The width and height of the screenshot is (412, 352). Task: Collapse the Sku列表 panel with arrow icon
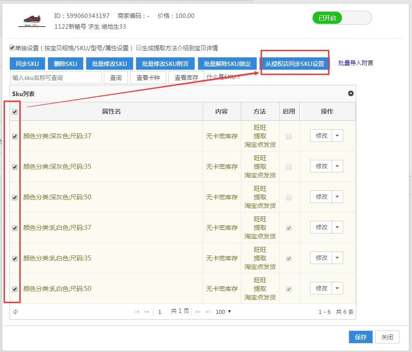tap(351, 93)
